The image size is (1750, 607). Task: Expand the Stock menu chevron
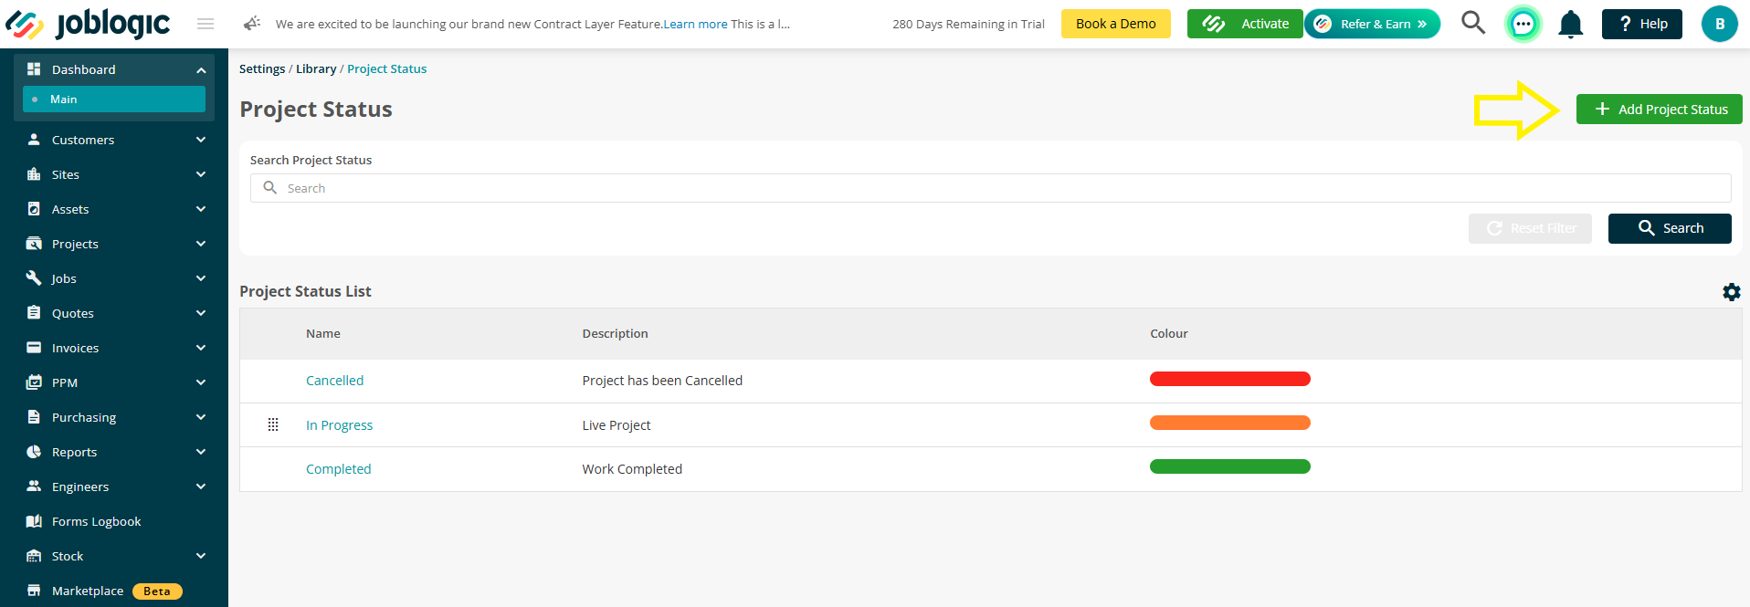coord(201,556)
